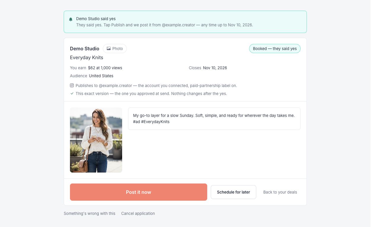375x227 pixels.
Task: Click the This exact version note
Action: pos(151,94)
